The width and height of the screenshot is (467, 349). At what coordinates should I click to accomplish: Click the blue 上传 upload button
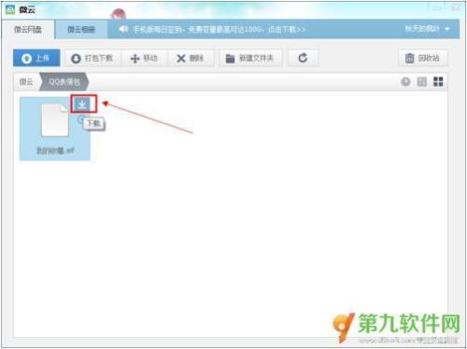(x=36, y=58)
